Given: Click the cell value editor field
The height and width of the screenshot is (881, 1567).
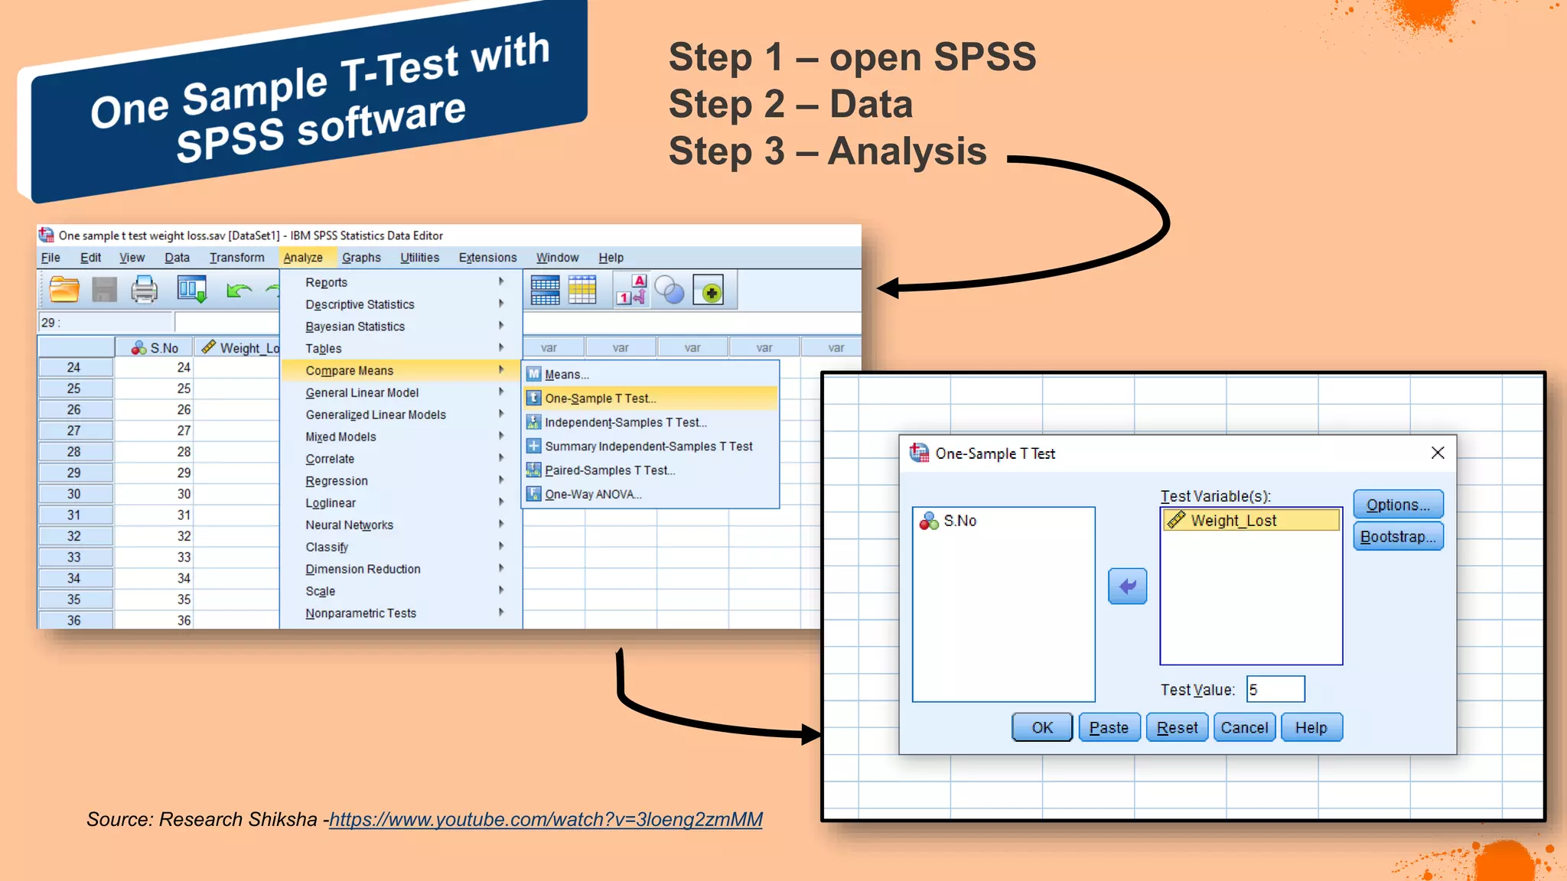Looking at the screenshot, I should [226, 322].
